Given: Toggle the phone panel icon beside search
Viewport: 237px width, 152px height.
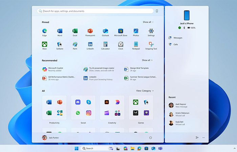Looking at the screenshot, I should [x=157, y=11].
